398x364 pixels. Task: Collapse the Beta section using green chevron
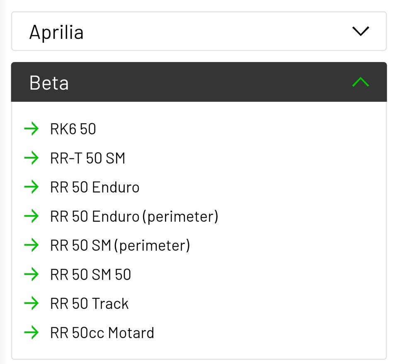point(360,82)
